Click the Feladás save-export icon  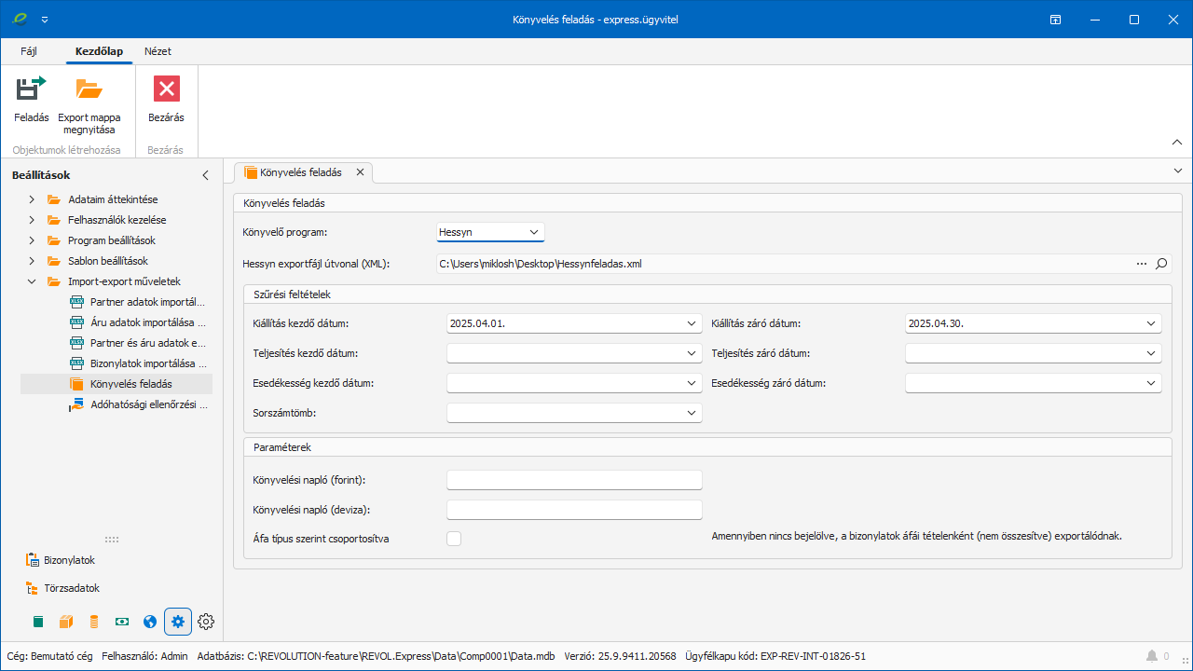tap(31, 89)
